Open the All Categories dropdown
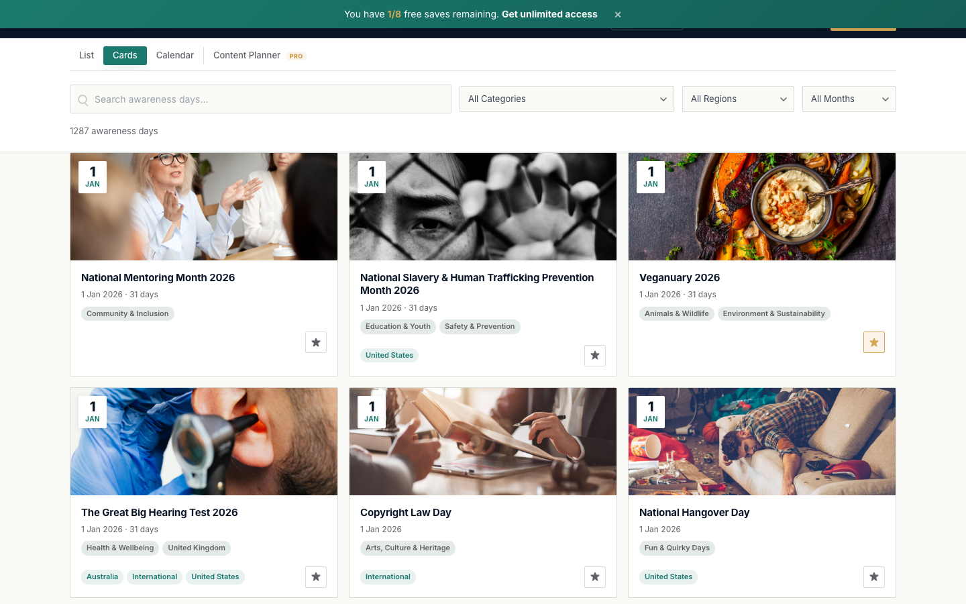966x604 pixels. (x=566, y=99)
